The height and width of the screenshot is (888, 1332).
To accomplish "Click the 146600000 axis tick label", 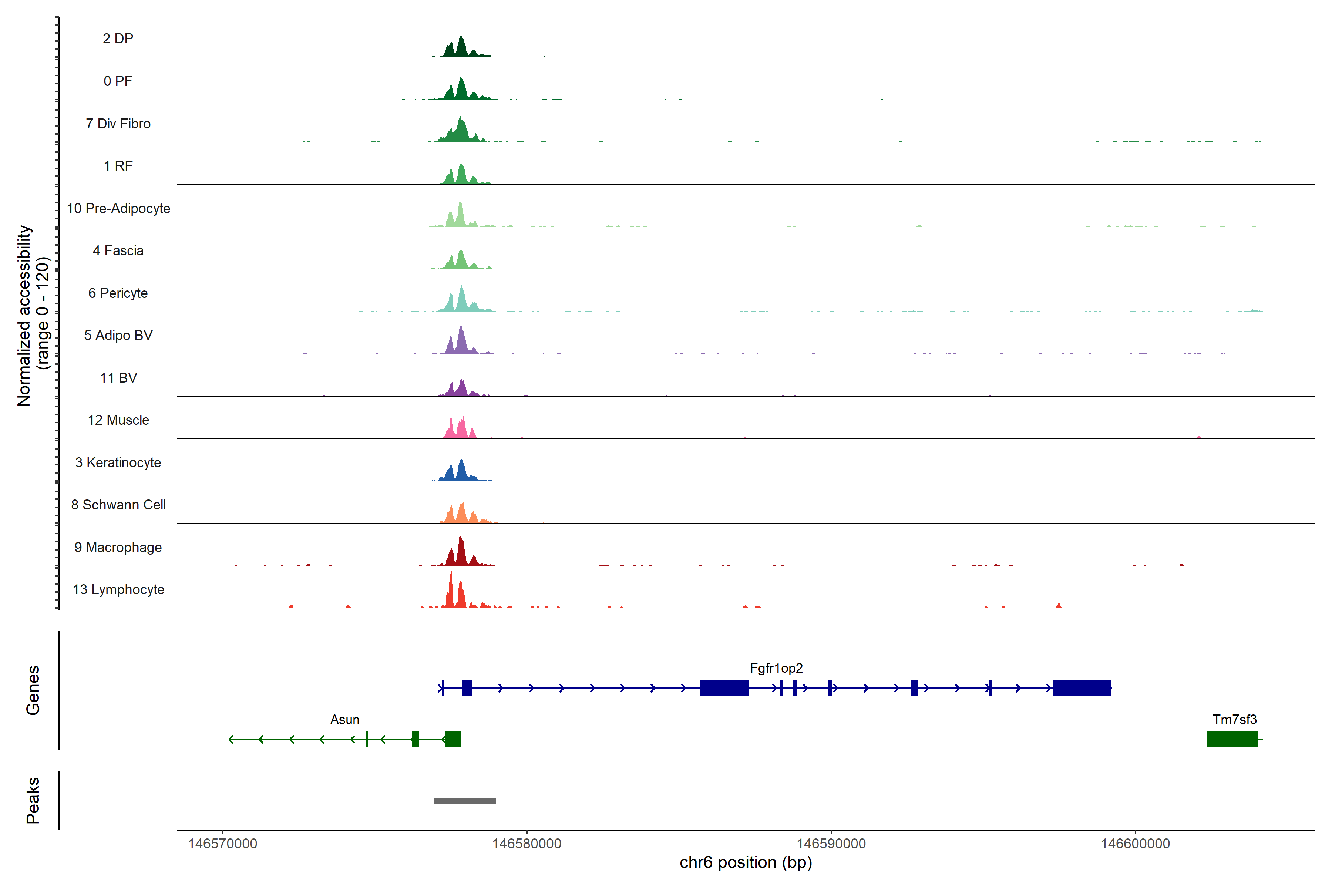I will click(1135, 843).
